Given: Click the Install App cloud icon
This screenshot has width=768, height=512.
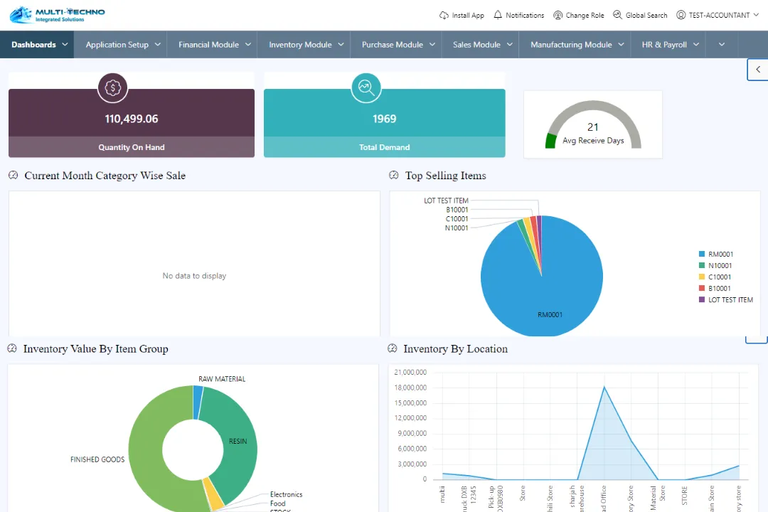Looking at the screenshot, I should pyautogui.click(x=444, y=15).
